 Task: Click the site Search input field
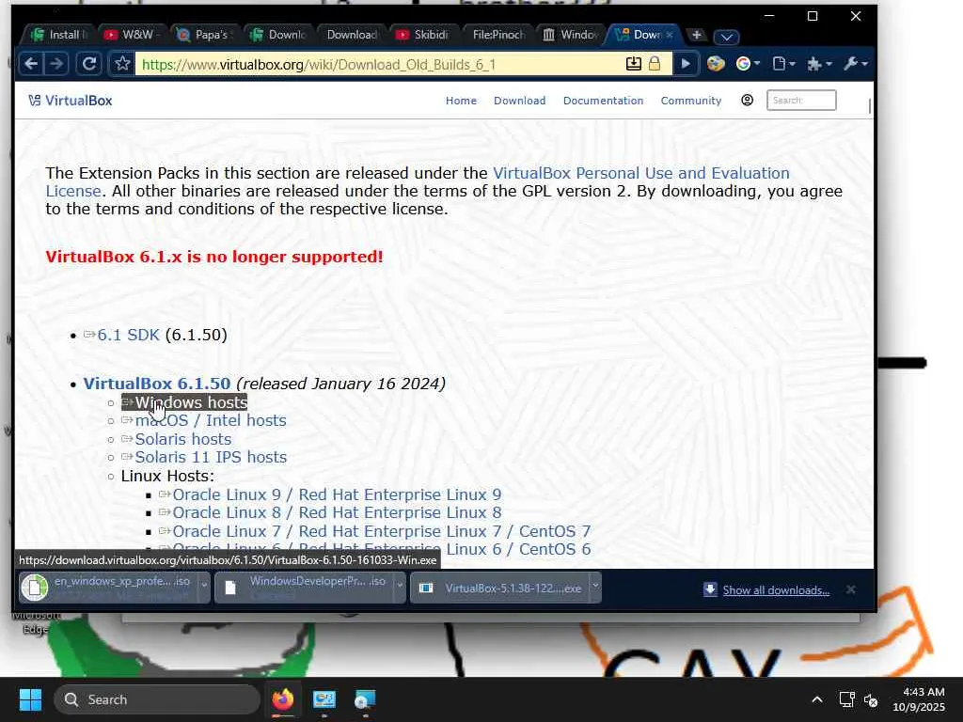[801, 100]
